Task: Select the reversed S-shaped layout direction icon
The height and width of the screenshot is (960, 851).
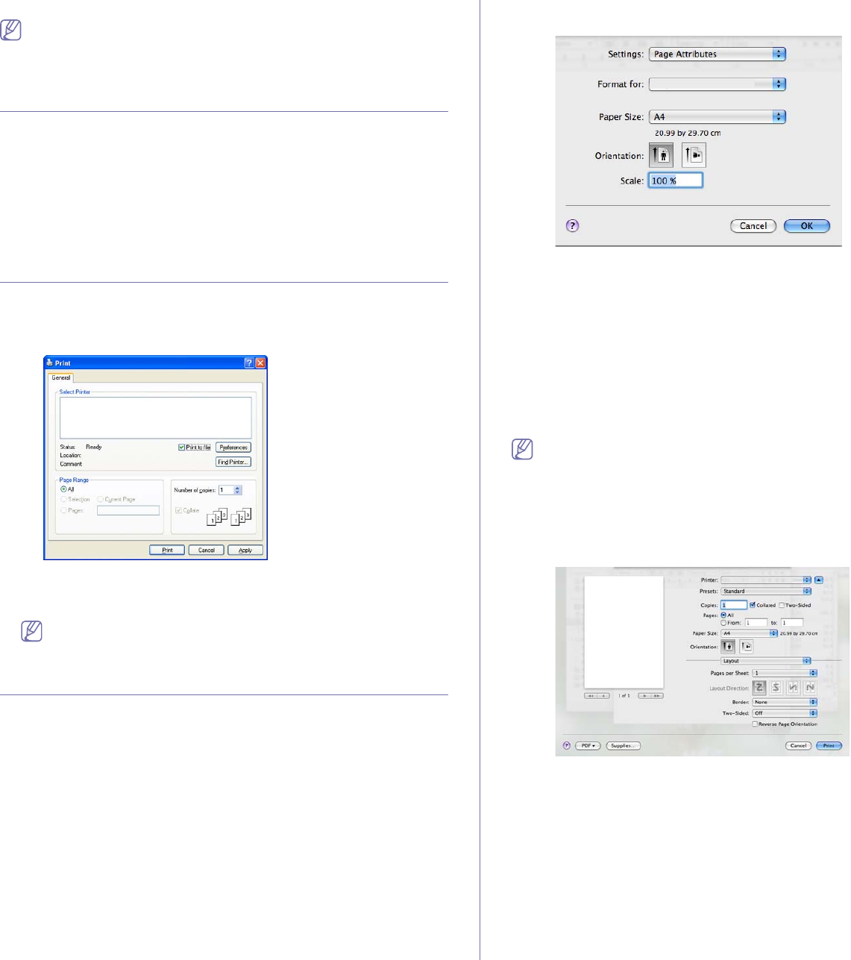Action: [776, 687]
